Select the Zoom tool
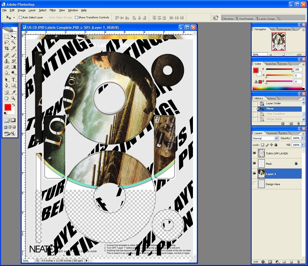Image resolution: width=308 pixels, height=266 pixels. (13, 98)
